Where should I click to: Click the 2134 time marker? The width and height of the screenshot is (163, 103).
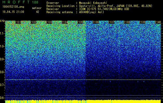coord(65,22)
